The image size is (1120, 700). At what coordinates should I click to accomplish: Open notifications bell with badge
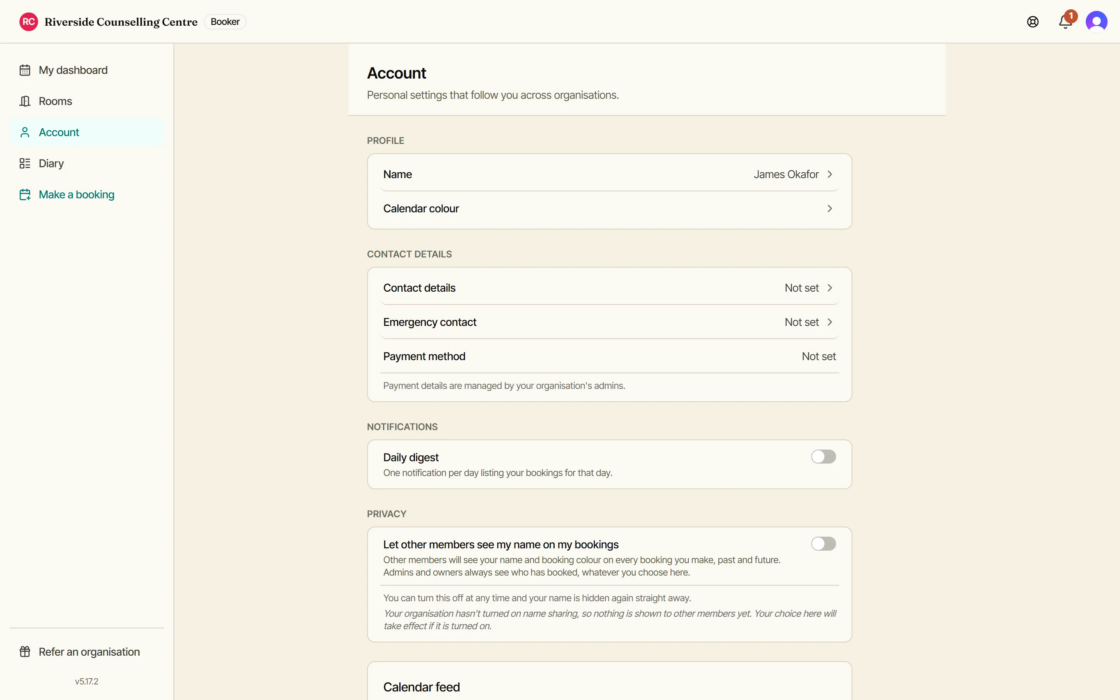(x=1066, y=21)
